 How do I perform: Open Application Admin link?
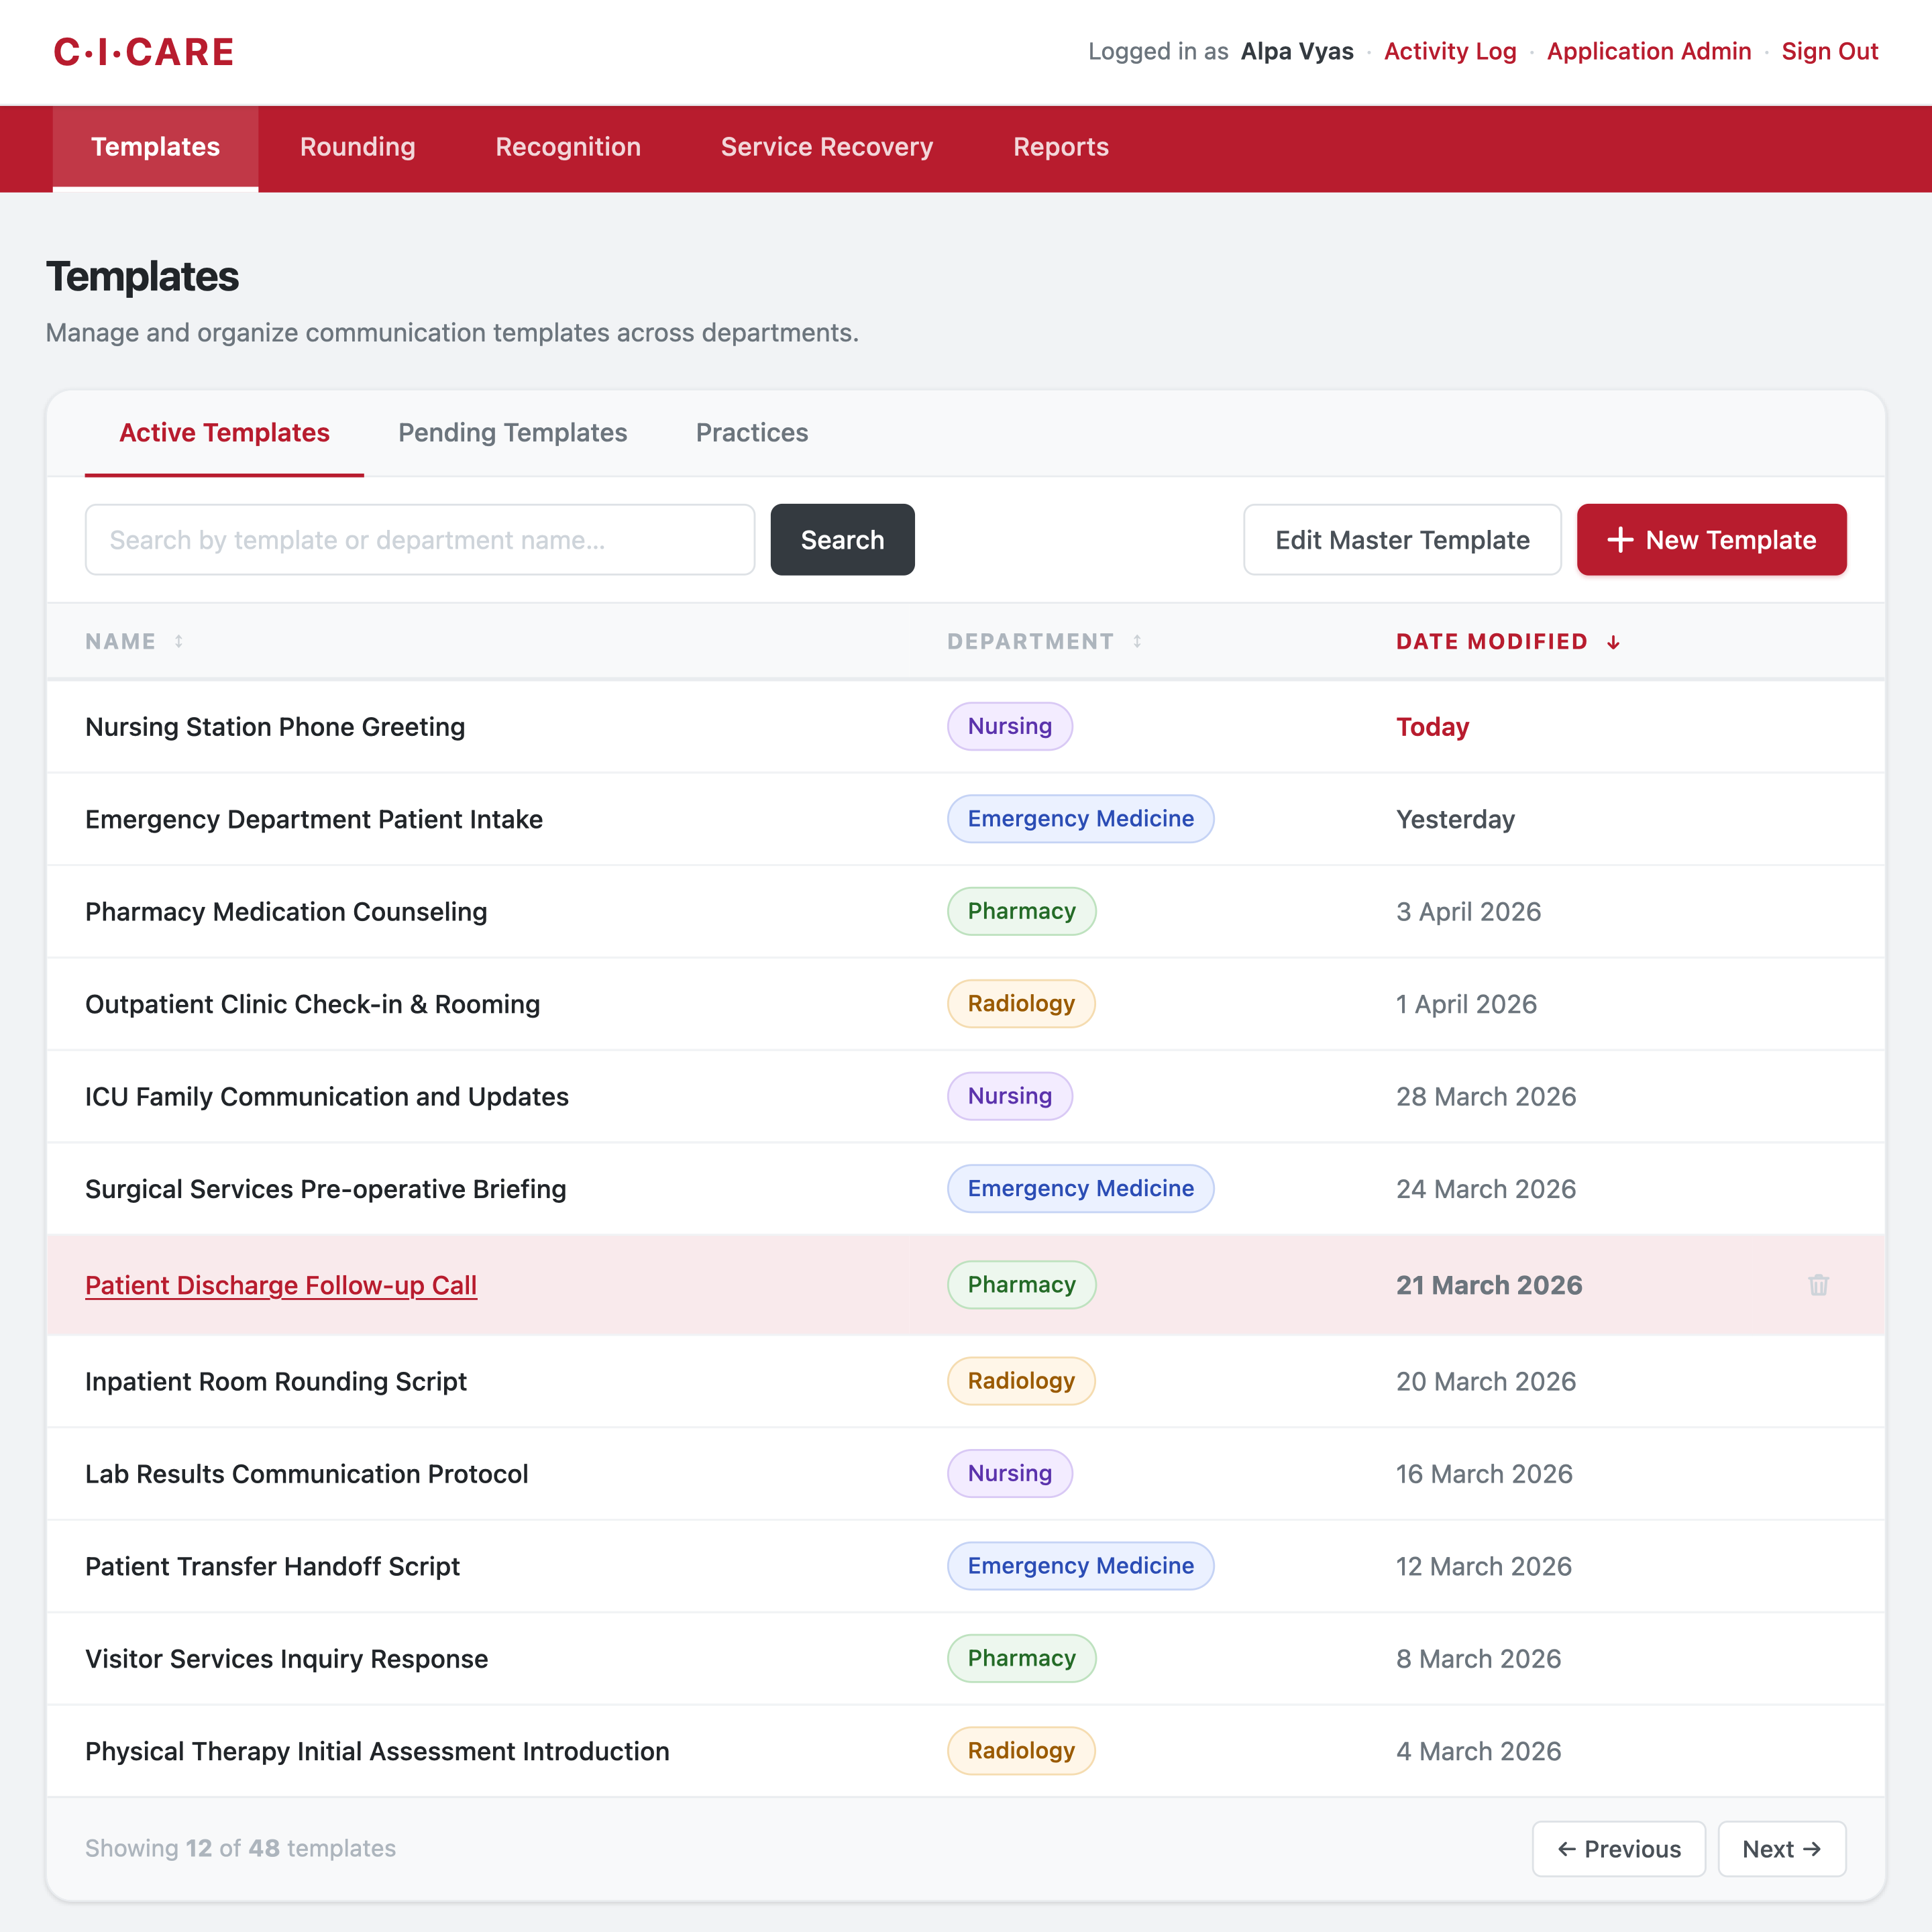click(x=1648, y=51)
